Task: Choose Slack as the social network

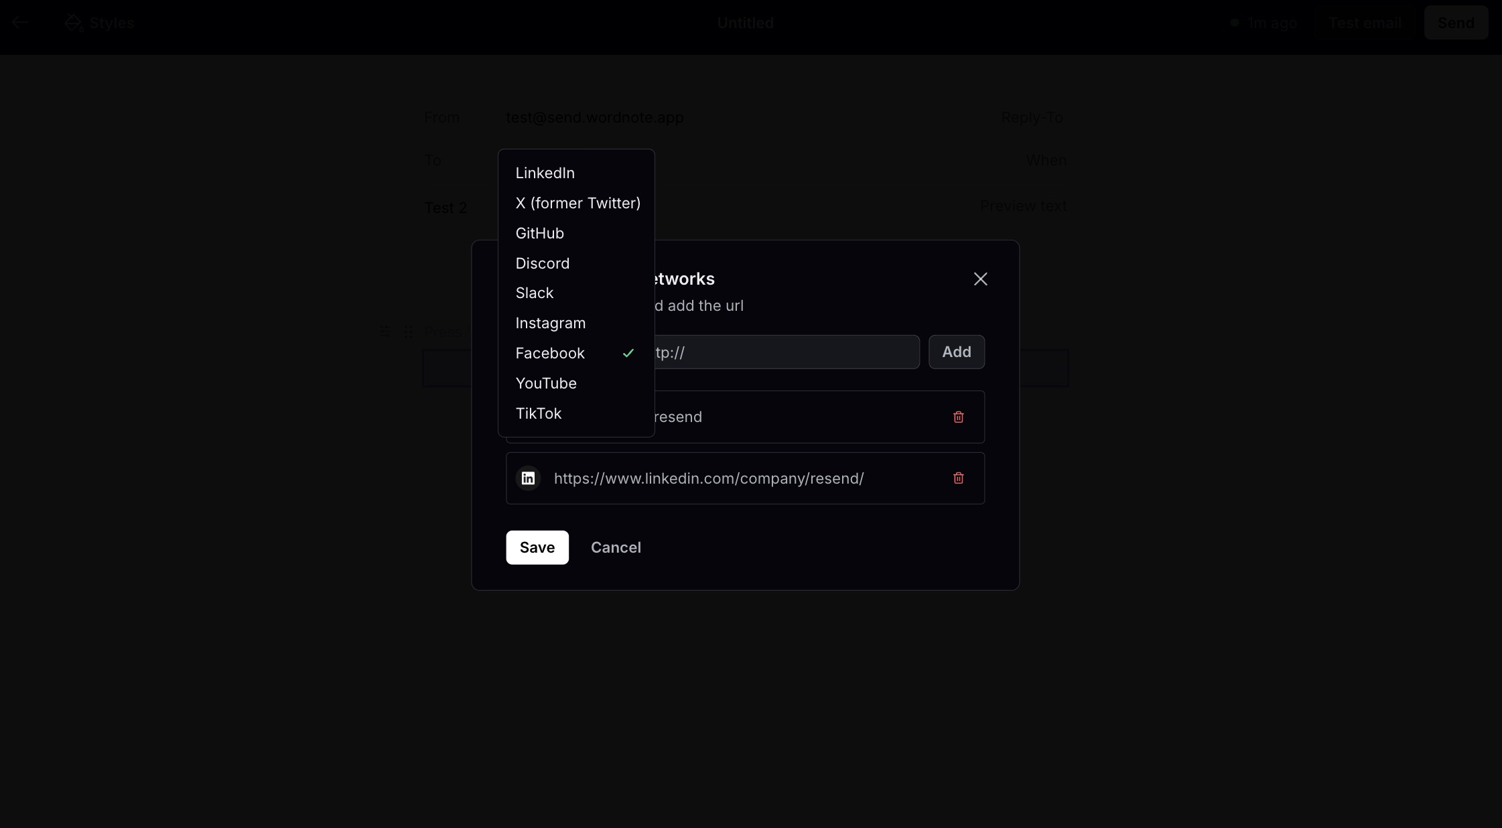Action: [x=534, y=293]
